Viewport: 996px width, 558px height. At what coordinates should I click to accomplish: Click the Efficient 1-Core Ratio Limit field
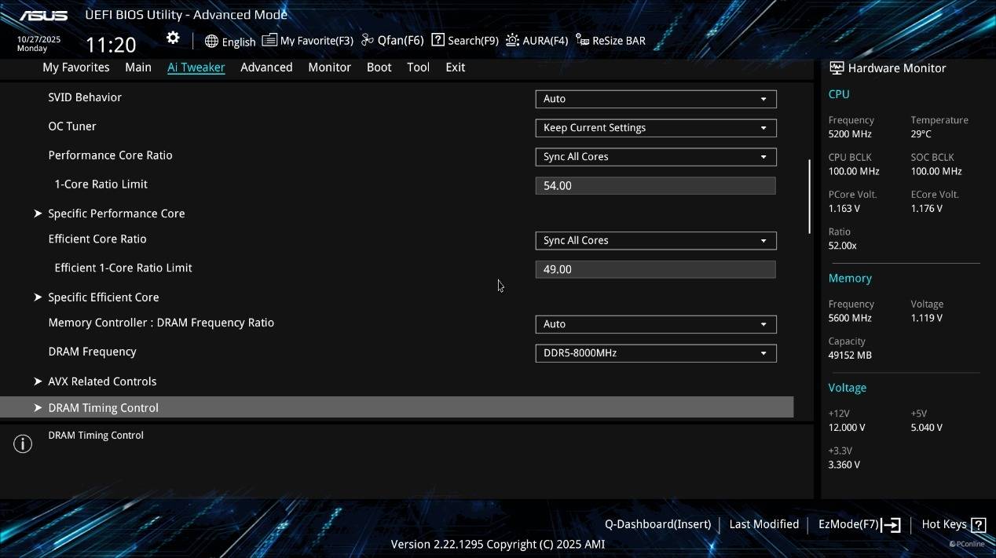point(656,269)
